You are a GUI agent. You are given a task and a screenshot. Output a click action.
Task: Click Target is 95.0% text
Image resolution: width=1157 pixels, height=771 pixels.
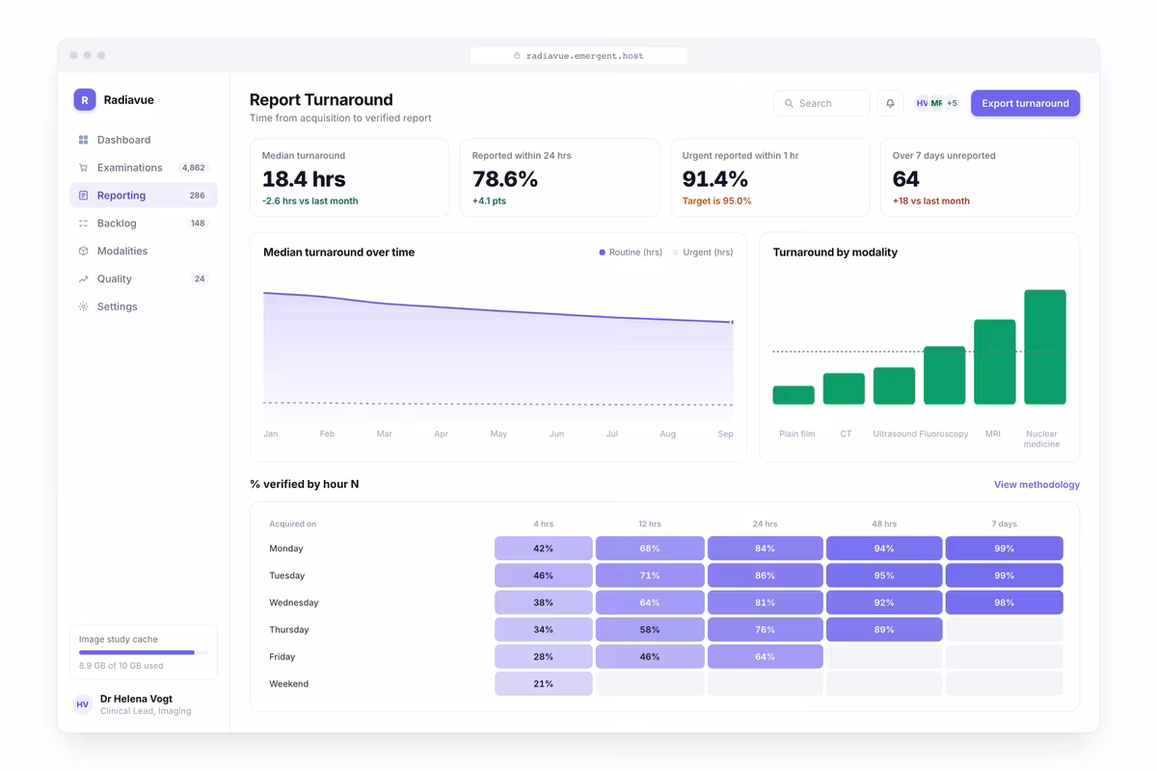716,201
